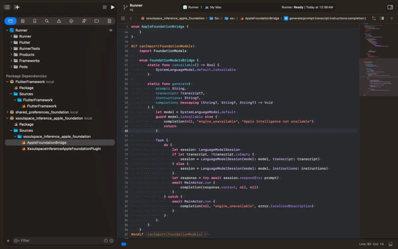Show the Bookmark navigator tab
398x249 pixels.
(35, 21)
